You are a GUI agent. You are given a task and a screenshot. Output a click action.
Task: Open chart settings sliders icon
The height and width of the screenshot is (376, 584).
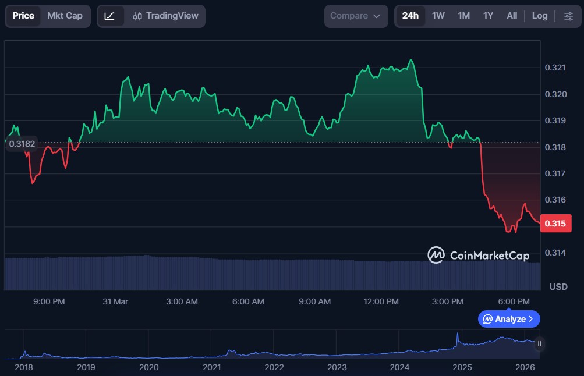point(568,16)
